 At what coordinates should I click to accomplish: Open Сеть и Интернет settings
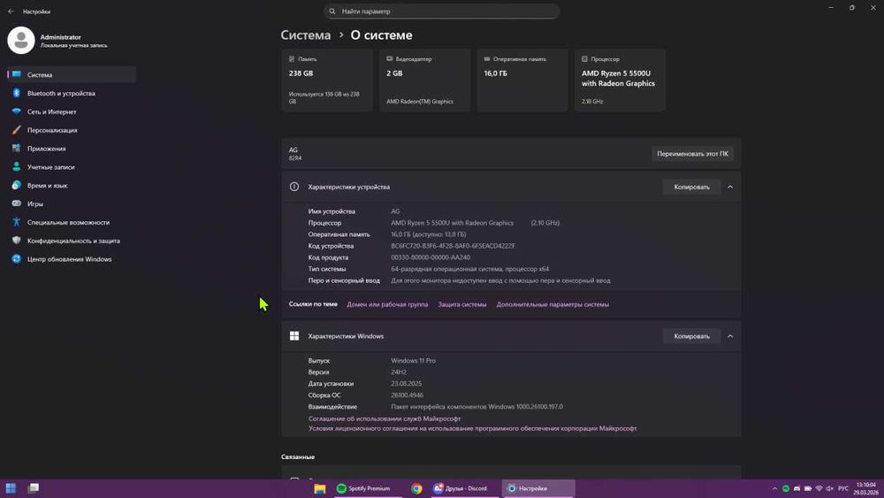[x=72, y=111]
